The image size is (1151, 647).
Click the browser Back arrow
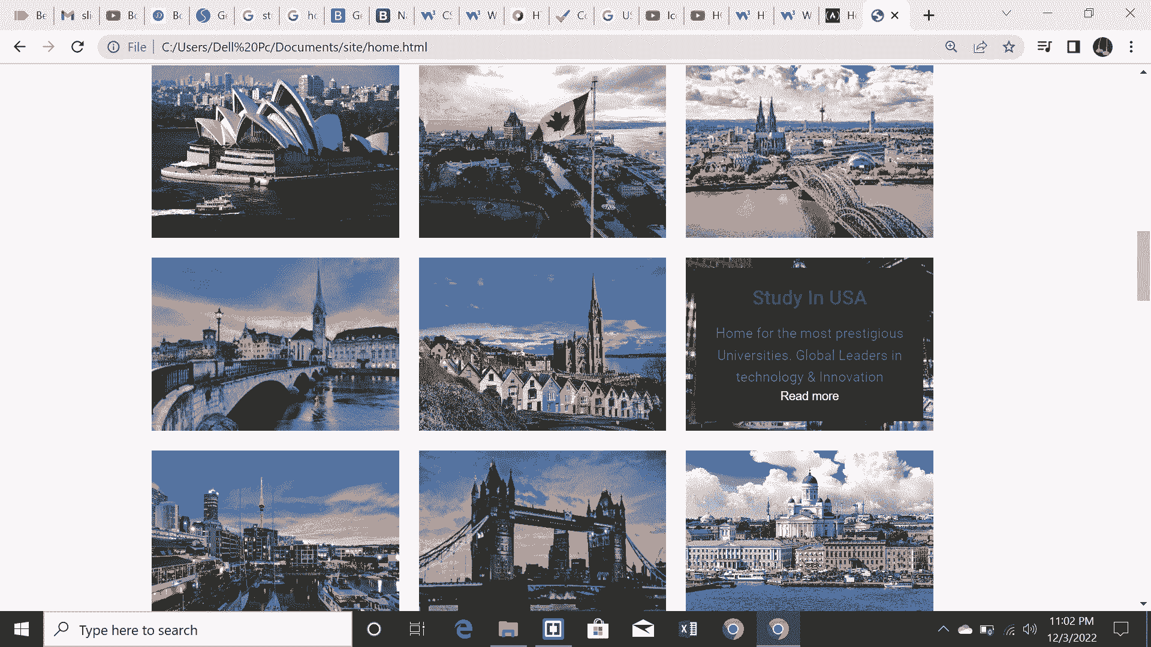pos(20,47)
